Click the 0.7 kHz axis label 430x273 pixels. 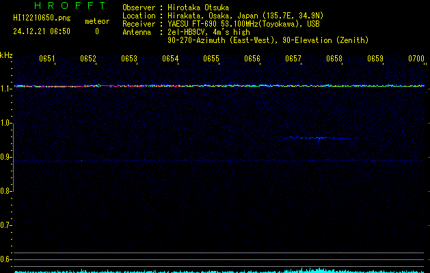[x=5, y=225]
